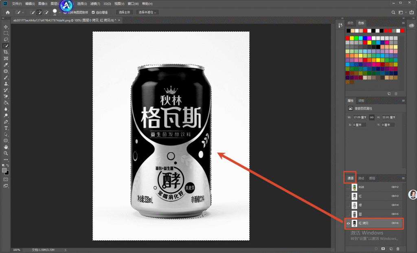Select the Paint Bucket tool
The height and width of the screenshot is (253, 417).
[6, 103]
